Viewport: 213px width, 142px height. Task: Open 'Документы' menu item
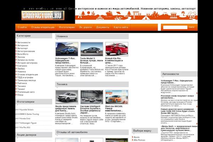point(103,27)
